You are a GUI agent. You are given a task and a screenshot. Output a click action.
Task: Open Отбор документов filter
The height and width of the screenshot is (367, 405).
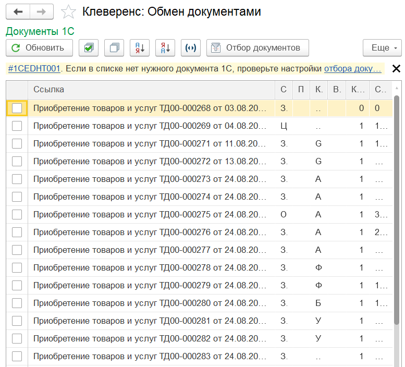(x=257, y=48)
